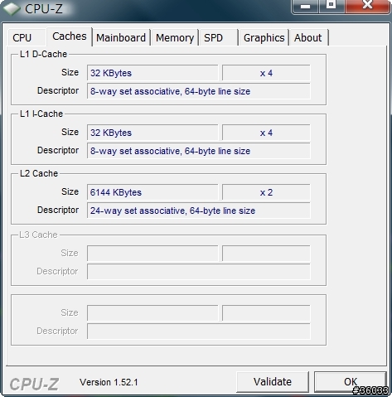392x397 pixels.
Task: Click the empty L3 Cache descriptor field
Action: [199, 272]
